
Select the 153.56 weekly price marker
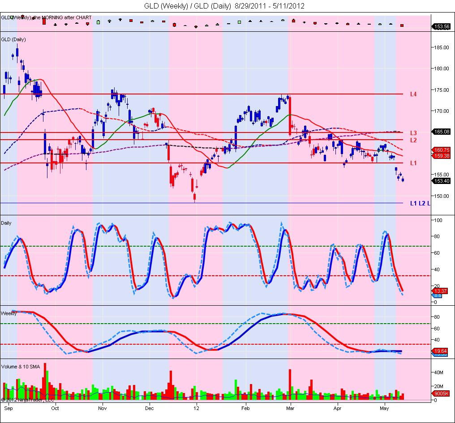(x=442, y=26)
